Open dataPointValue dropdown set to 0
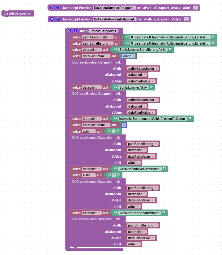222x255 pixels. 96,125
